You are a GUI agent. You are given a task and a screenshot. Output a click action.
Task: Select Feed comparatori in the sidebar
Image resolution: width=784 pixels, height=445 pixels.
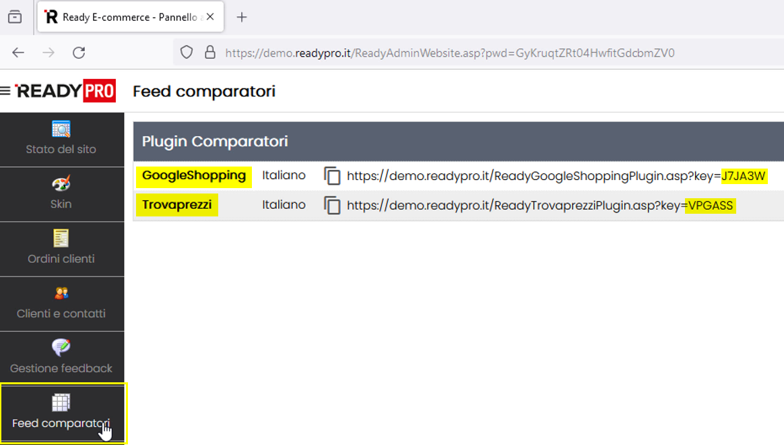(x=62, y=413)
